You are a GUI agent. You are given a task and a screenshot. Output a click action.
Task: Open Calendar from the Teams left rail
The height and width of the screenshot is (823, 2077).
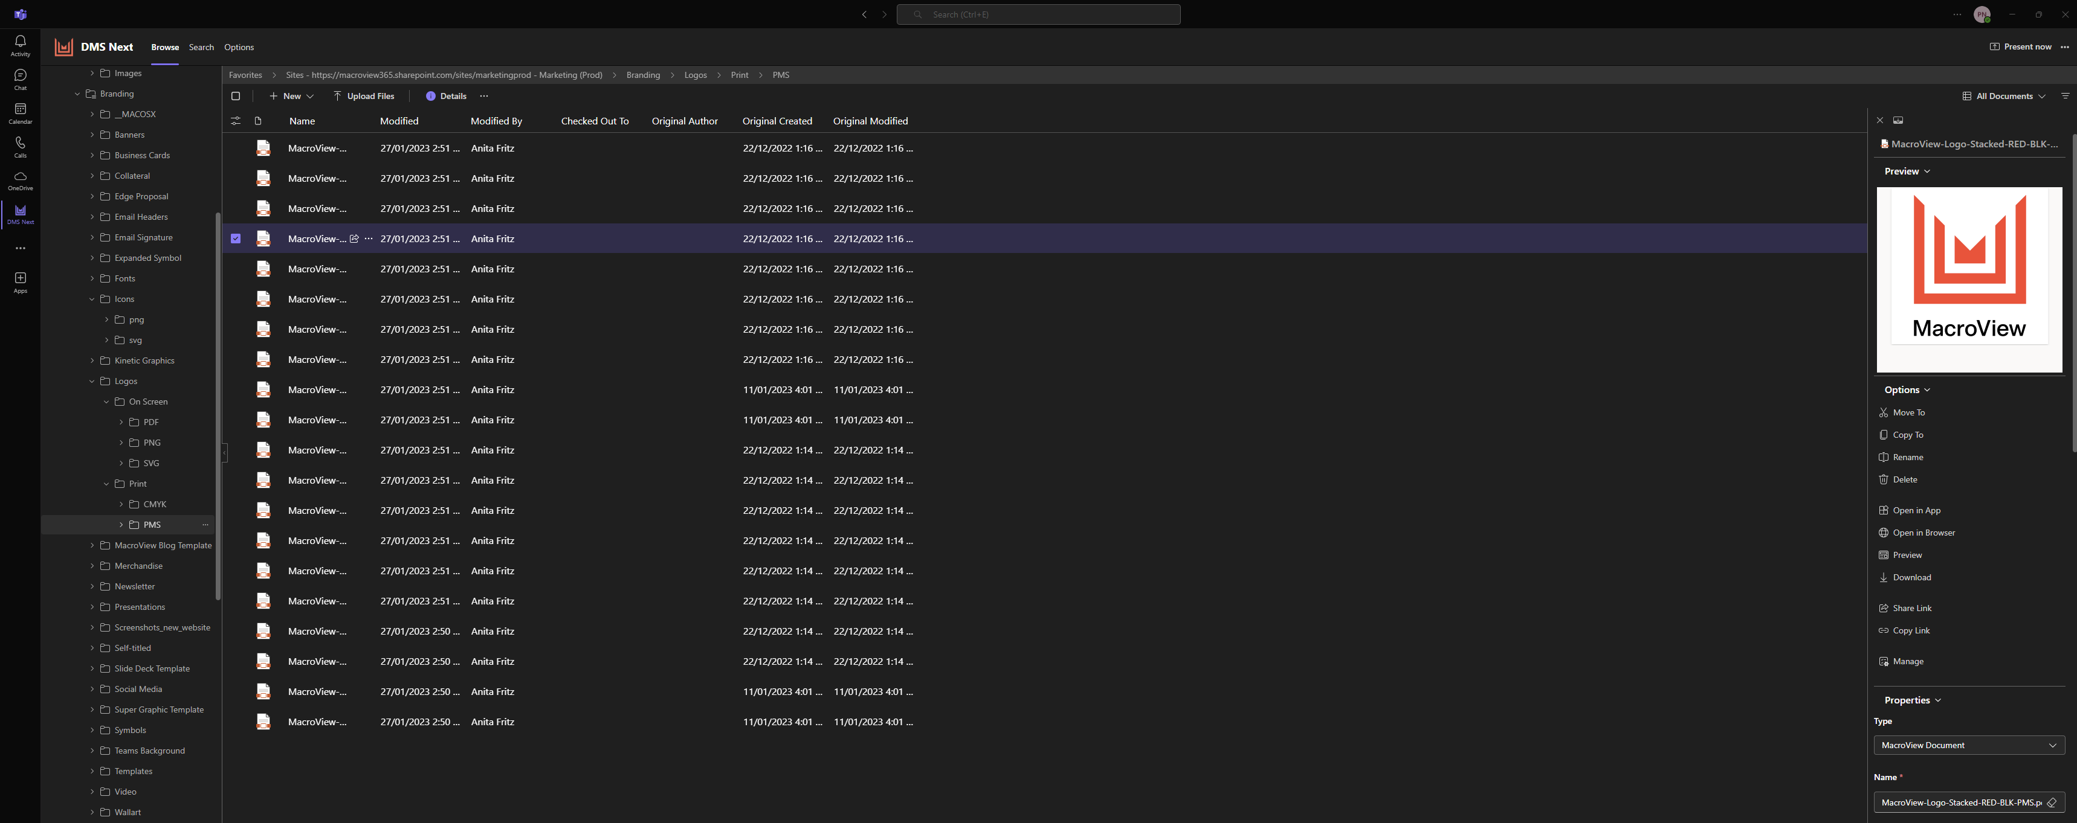point(19,113)
